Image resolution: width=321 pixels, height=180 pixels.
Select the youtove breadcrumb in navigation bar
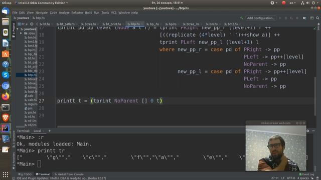pos(21,18)
